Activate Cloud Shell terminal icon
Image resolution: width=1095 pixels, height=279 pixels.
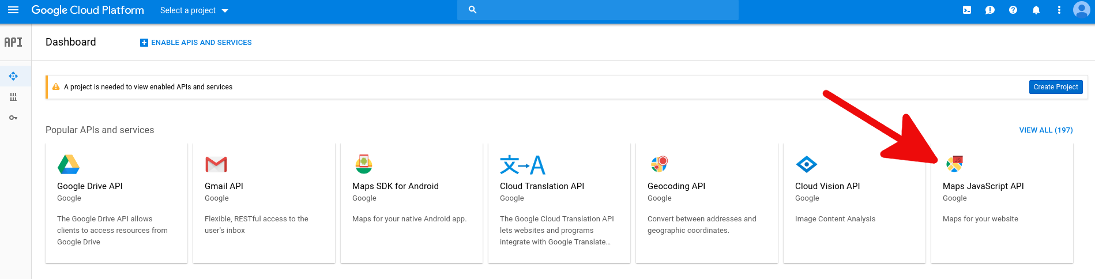pyautogui.click(x=967, y=10)
